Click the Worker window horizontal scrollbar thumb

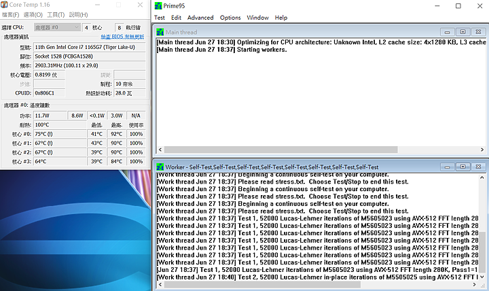pyautogui.click(x=262, y=284)
